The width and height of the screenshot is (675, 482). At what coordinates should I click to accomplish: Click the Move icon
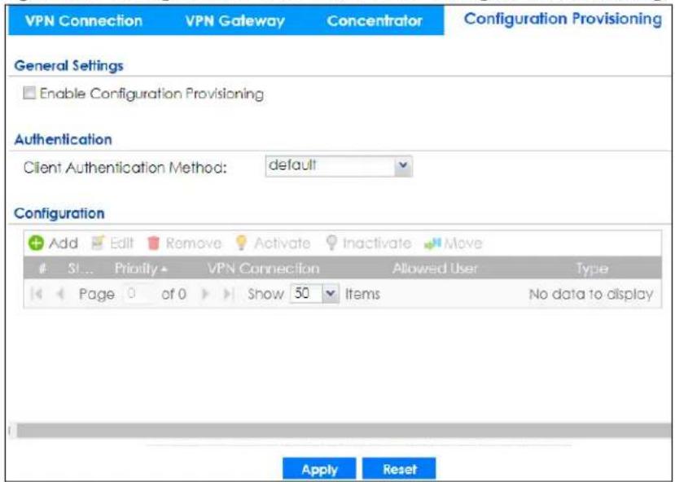pos(432,243)
